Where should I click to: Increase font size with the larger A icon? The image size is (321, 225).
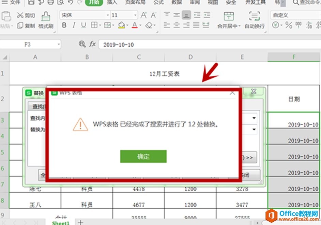(x=143, y=15)
